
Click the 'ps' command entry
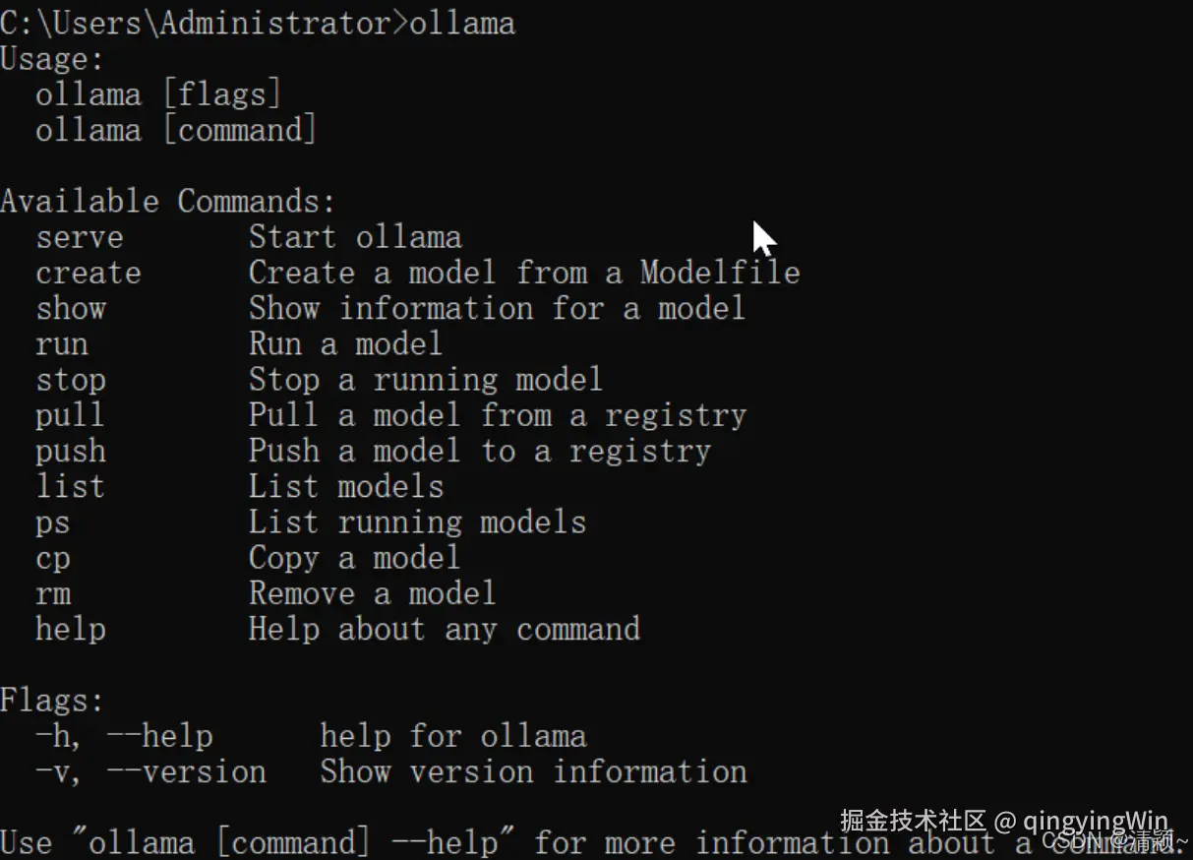[x=53, y=522]
